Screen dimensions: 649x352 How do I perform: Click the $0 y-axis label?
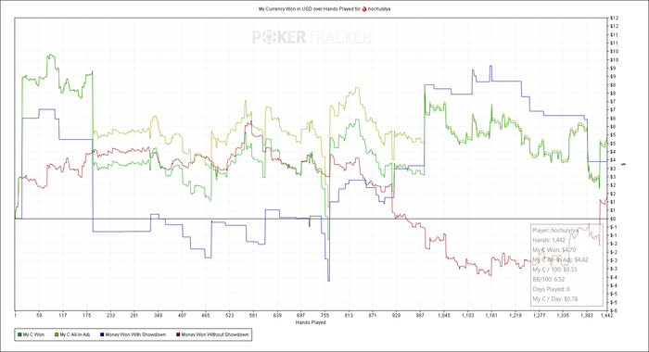point(613,219)
